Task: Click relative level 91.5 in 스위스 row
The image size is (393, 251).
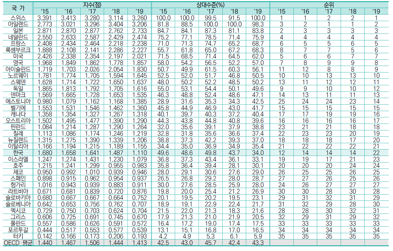Action: tap(234, 18)
